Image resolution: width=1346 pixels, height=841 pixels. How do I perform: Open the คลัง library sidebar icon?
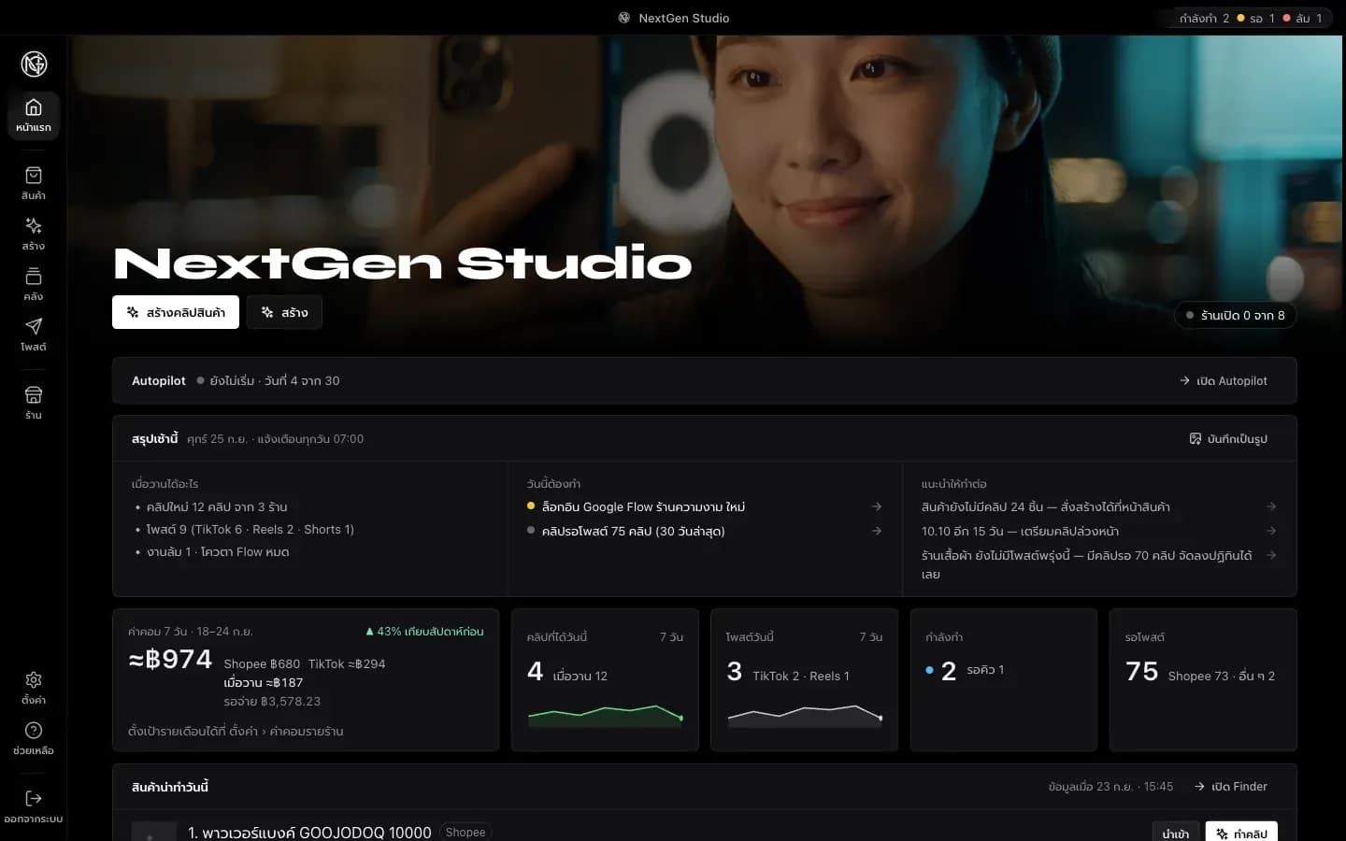coord(34,284)
